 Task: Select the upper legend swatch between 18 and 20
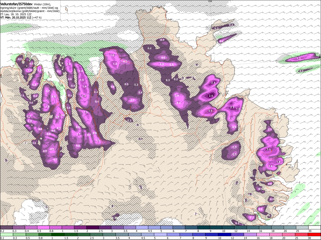coord(277,227)
